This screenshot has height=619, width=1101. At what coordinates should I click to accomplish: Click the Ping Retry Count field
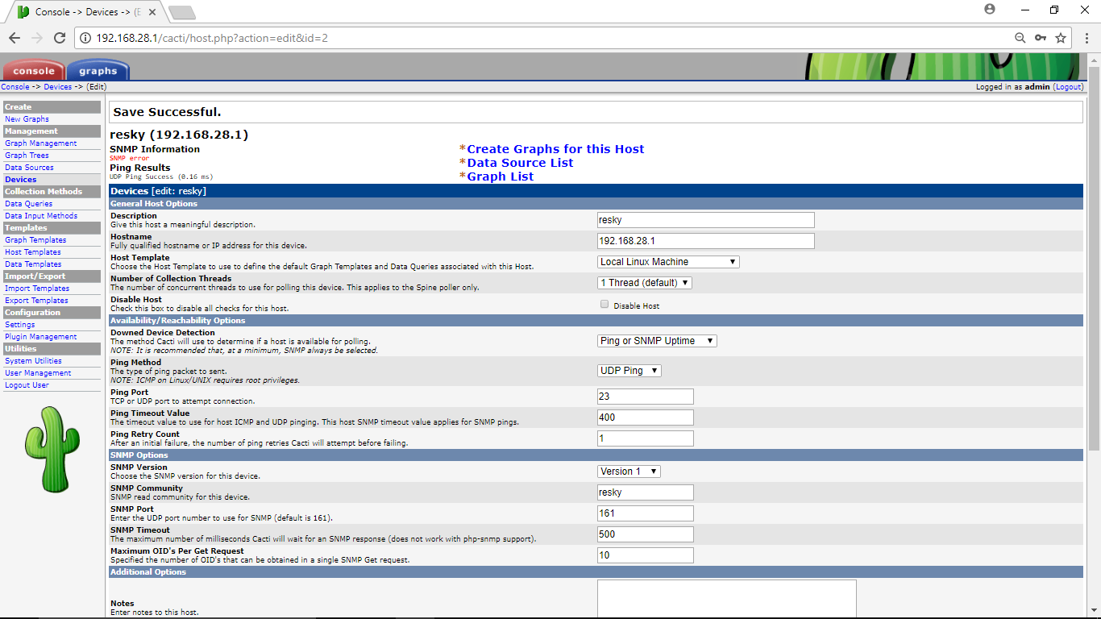[646, 438]
